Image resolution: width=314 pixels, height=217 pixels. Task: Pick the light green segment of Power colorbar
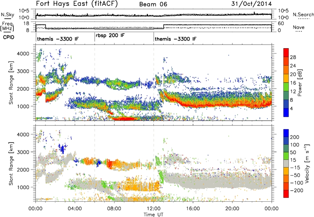point(286,87)
